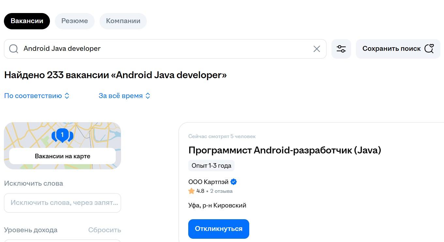Open advanced filters via the sliders icon

(341, 49)
